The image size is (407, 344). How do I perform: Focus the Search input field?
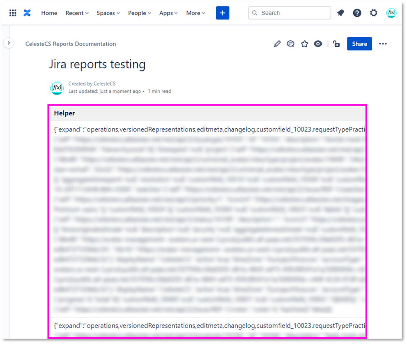click(x=290, y=13)
